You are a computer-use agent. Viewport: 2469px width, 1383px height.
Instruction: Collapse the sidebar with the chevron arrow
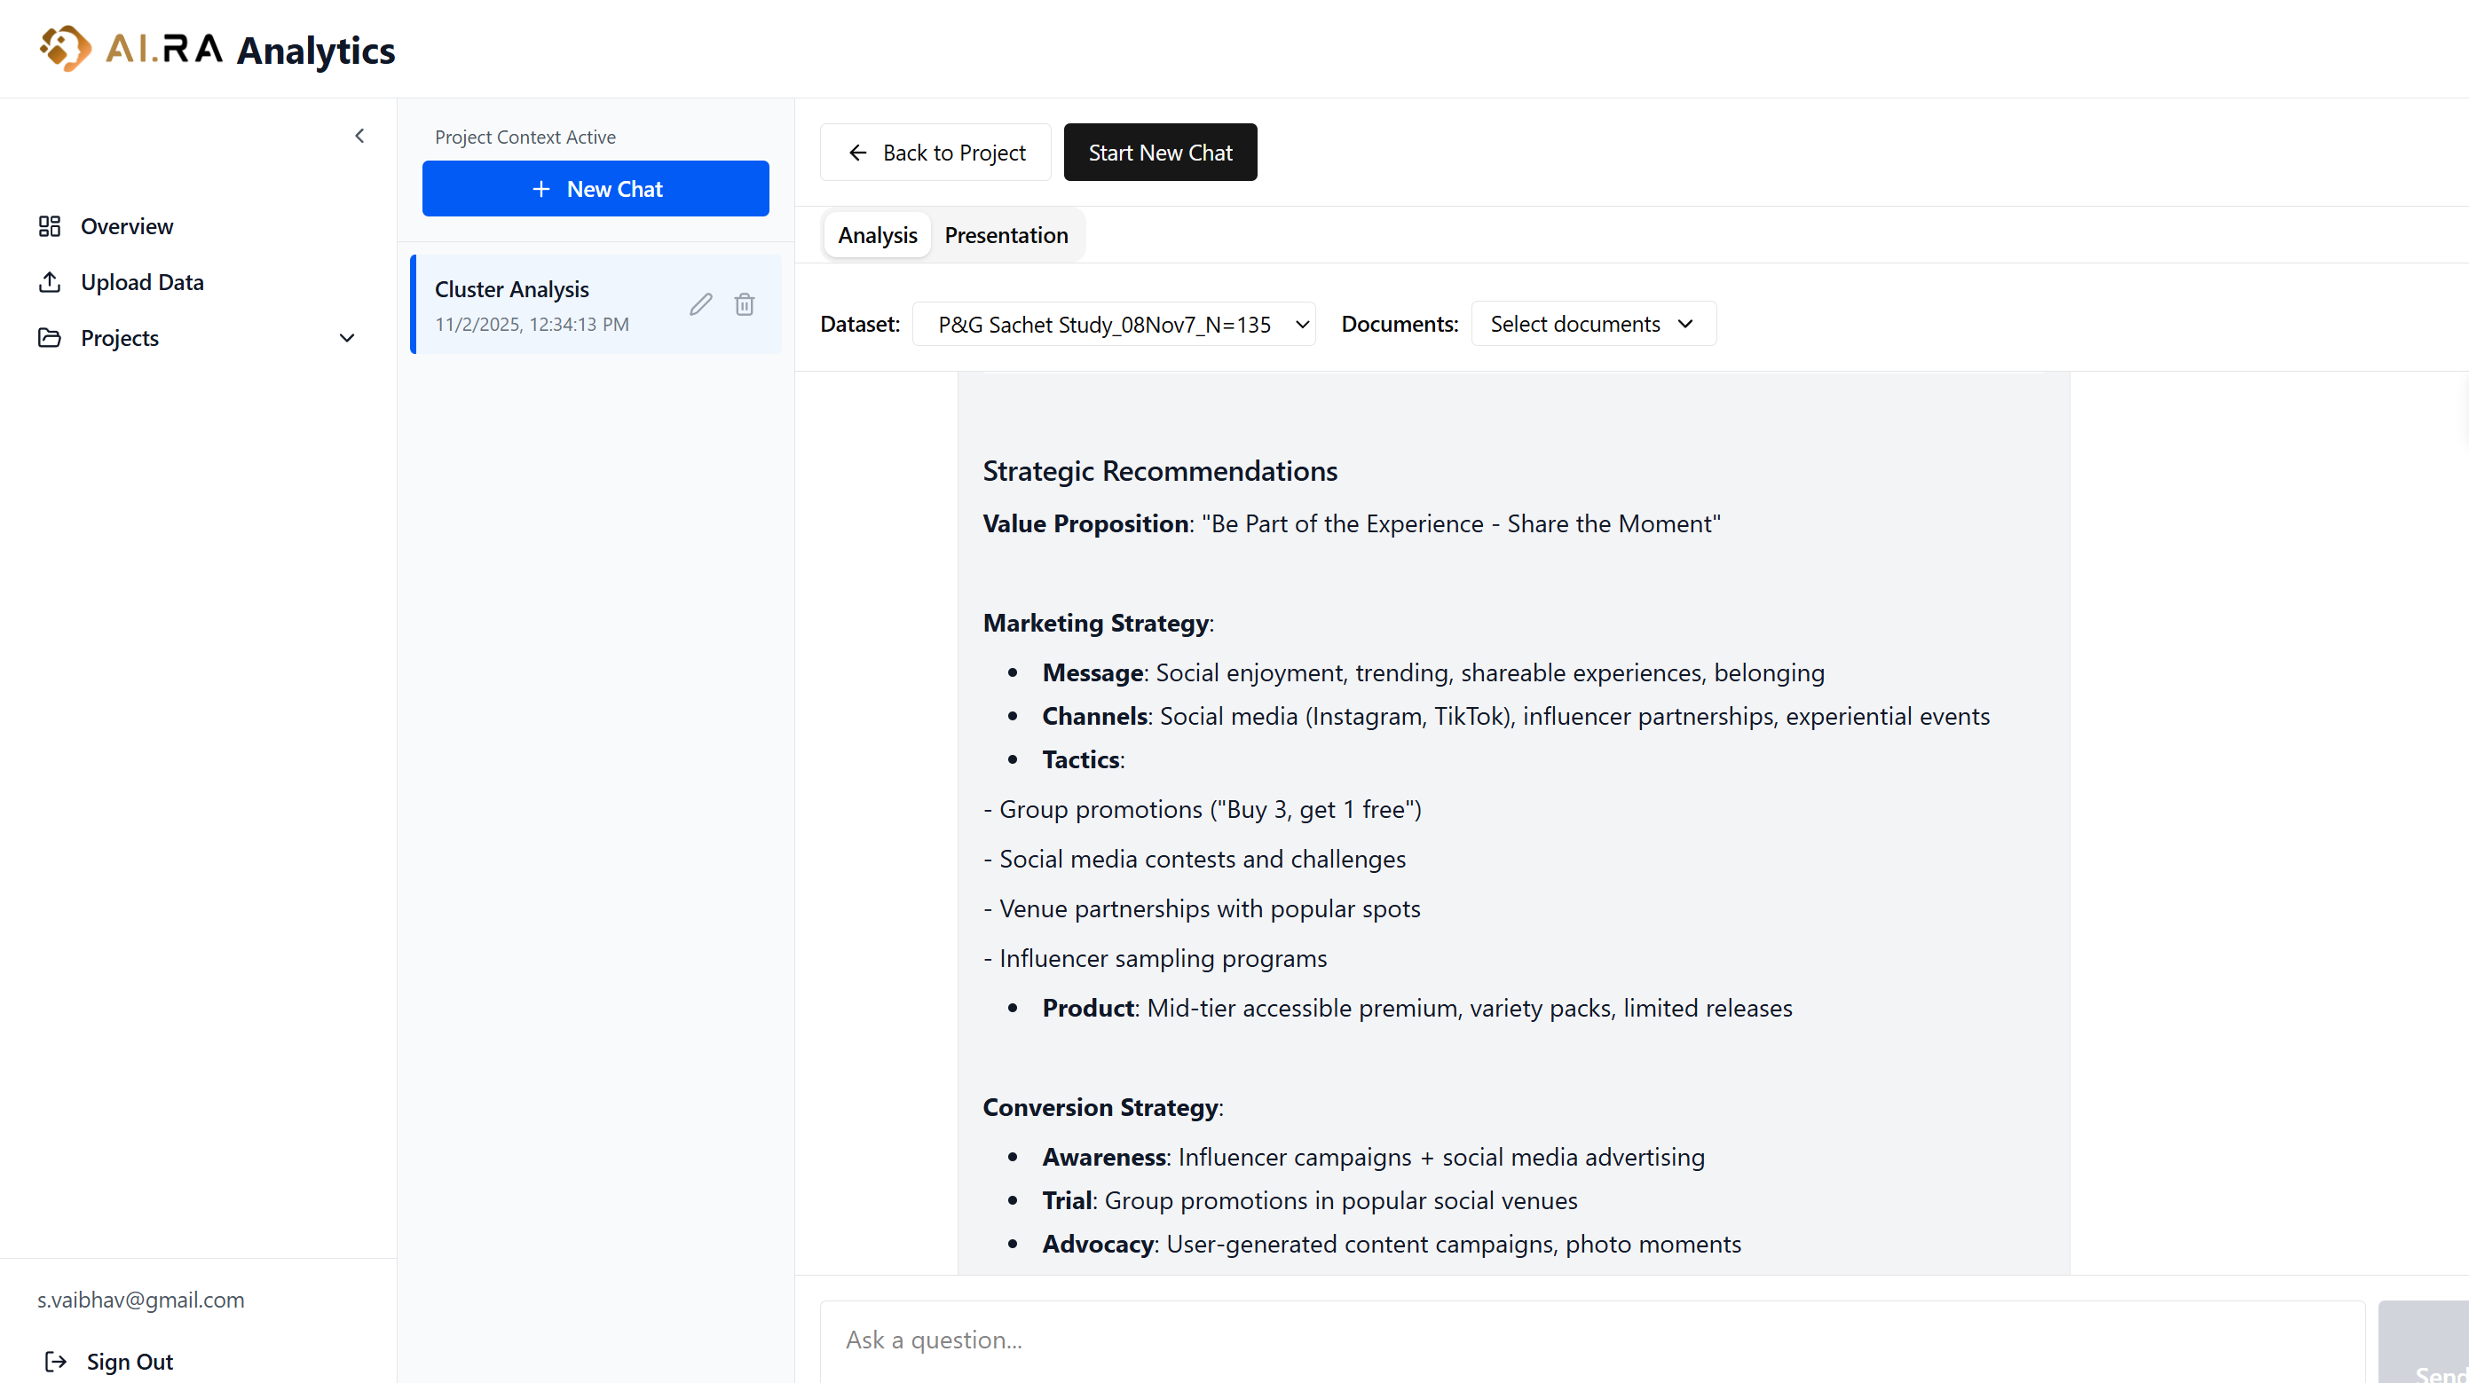(x=359, y=136)
